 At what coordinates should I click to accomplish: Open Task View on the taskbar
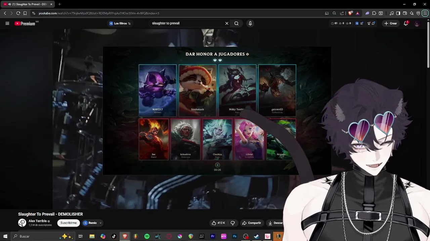coord(81,236)
